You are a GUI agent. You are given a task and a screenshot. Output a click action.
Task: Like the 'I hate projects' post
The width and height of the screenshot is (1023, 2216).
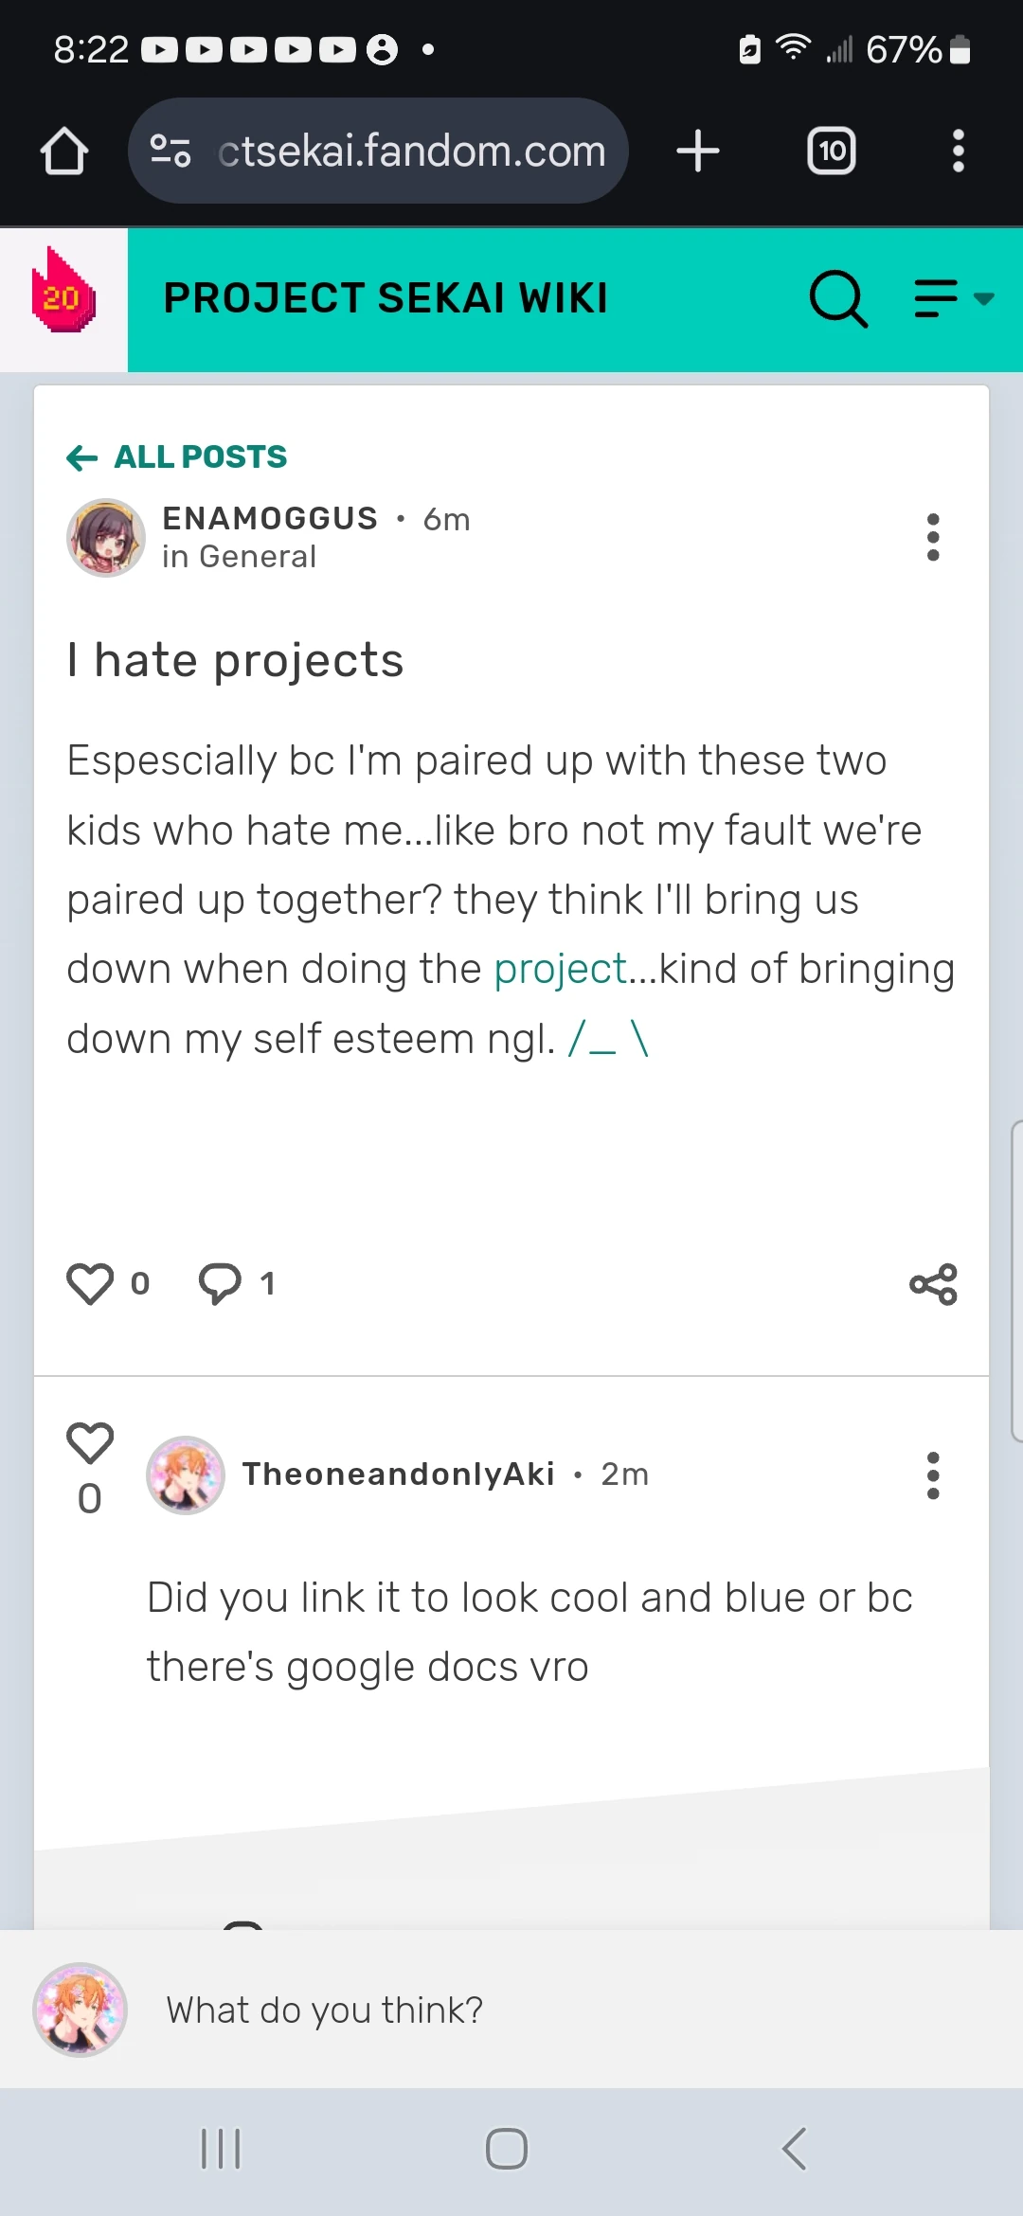pyautogui.click(x=90, y=1284)
